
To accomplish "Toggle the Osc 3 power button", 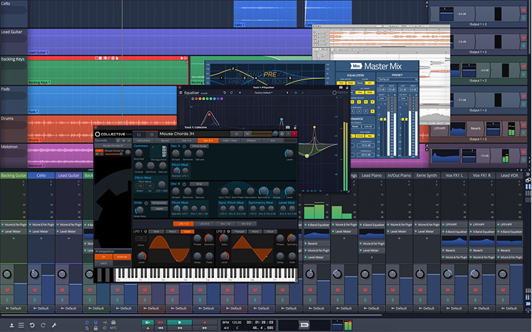I will click(184, 146).
